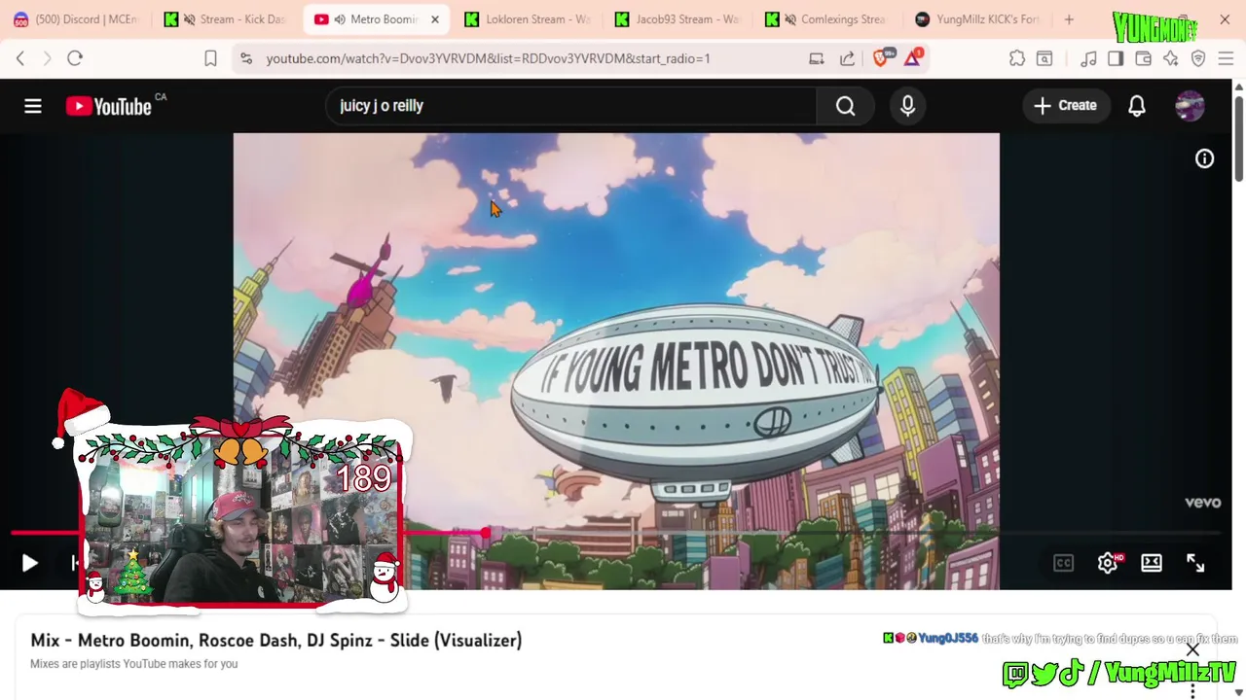1246x700 pixels.
Task: Switch to the Jacob93 Stream tab
Action: 677,19
